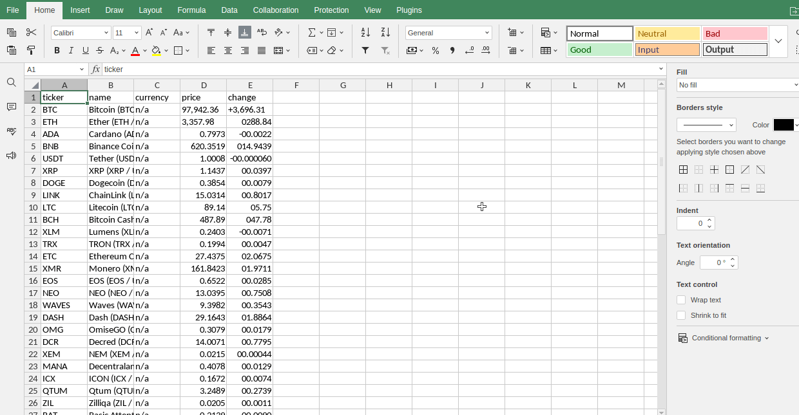Open the General number format dropdown
799x415 pixels.
448,32
